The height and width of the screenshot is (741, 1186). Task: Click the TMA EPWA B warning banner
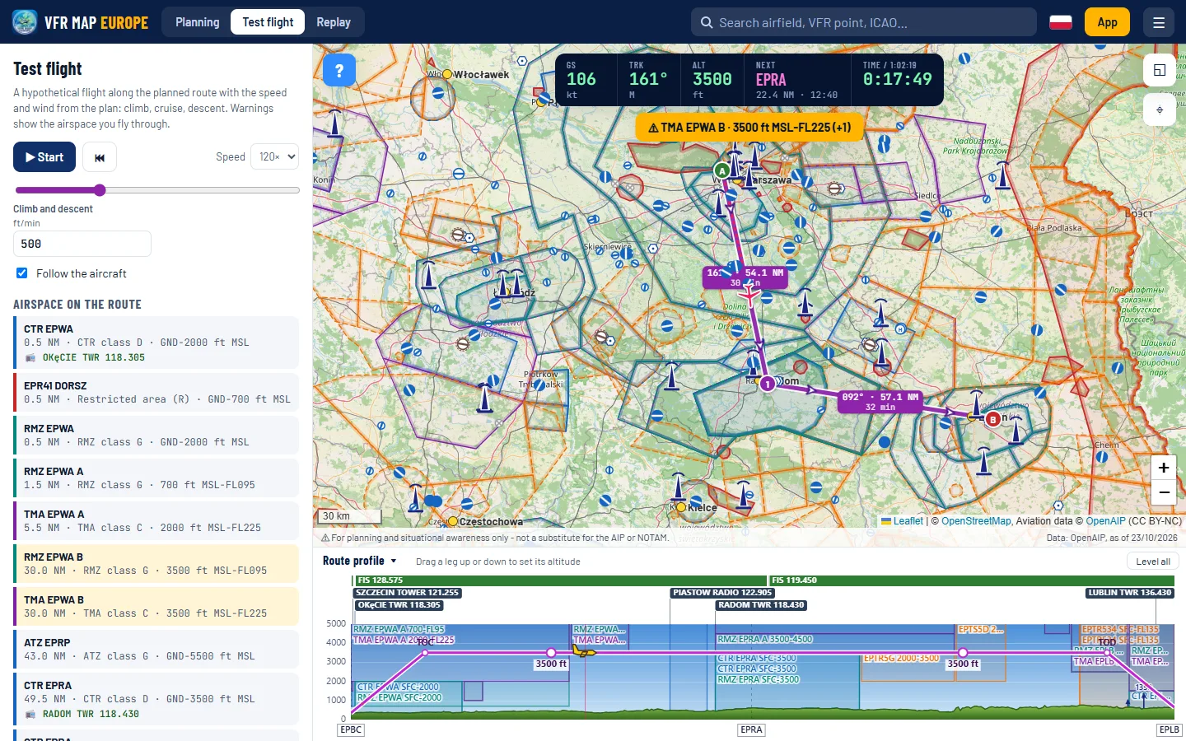tap(749, 128)
